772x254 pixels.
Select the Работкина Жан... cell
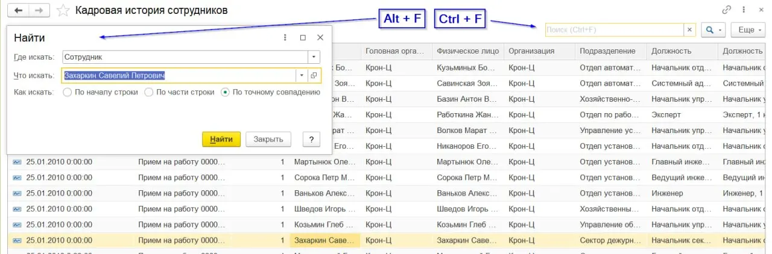pyautogui.click(x=467, y=114)
